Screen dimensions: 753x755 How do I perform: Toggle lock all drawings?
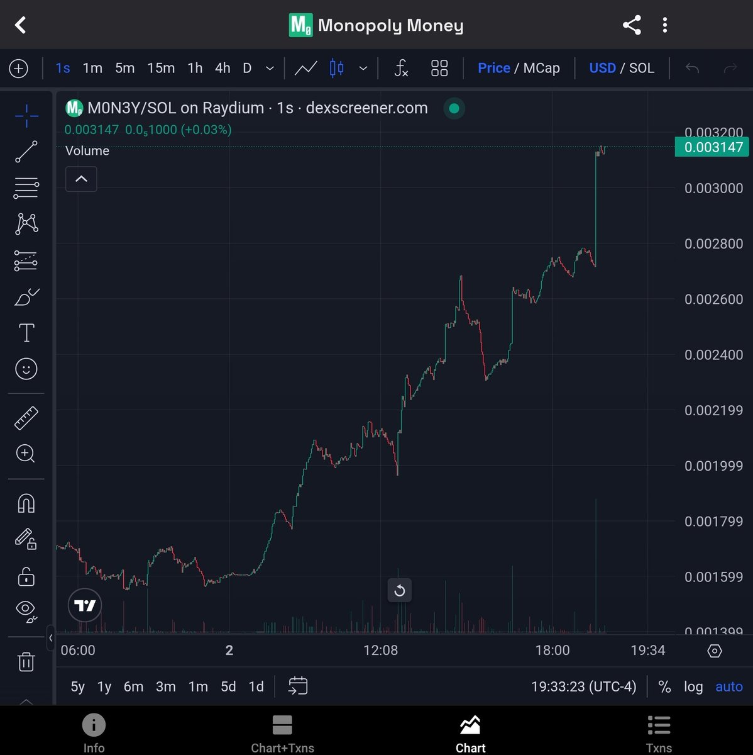tap(26, 576)
